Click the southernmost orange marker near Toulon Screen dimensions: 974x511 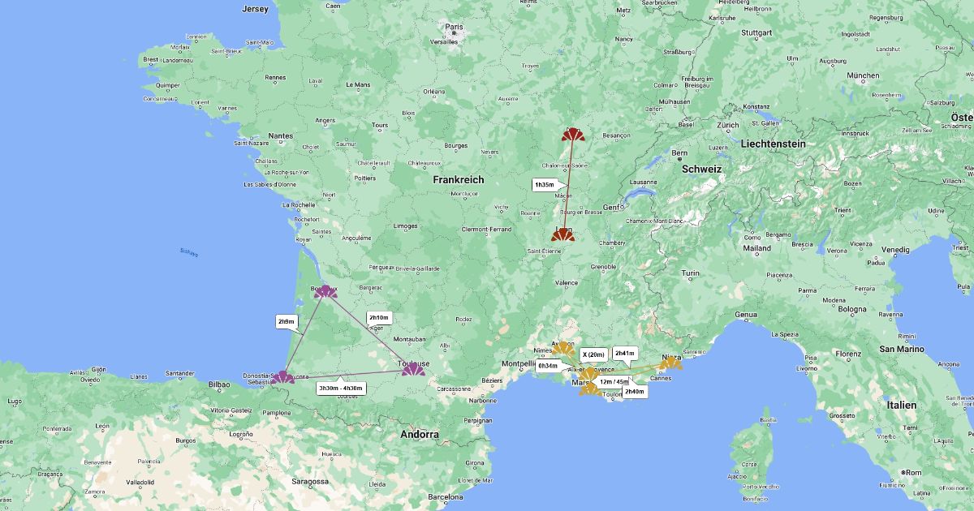pos(590,389)
